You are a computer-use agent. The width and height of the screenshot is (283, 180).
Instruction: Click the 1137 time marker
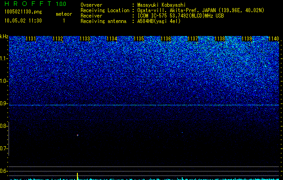pyautogui.click(x=193, y=39)
